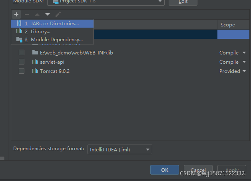Choose JARs or Directories... menu entry
The width and height of the screenshot is (251, 181).
point(52,24)
